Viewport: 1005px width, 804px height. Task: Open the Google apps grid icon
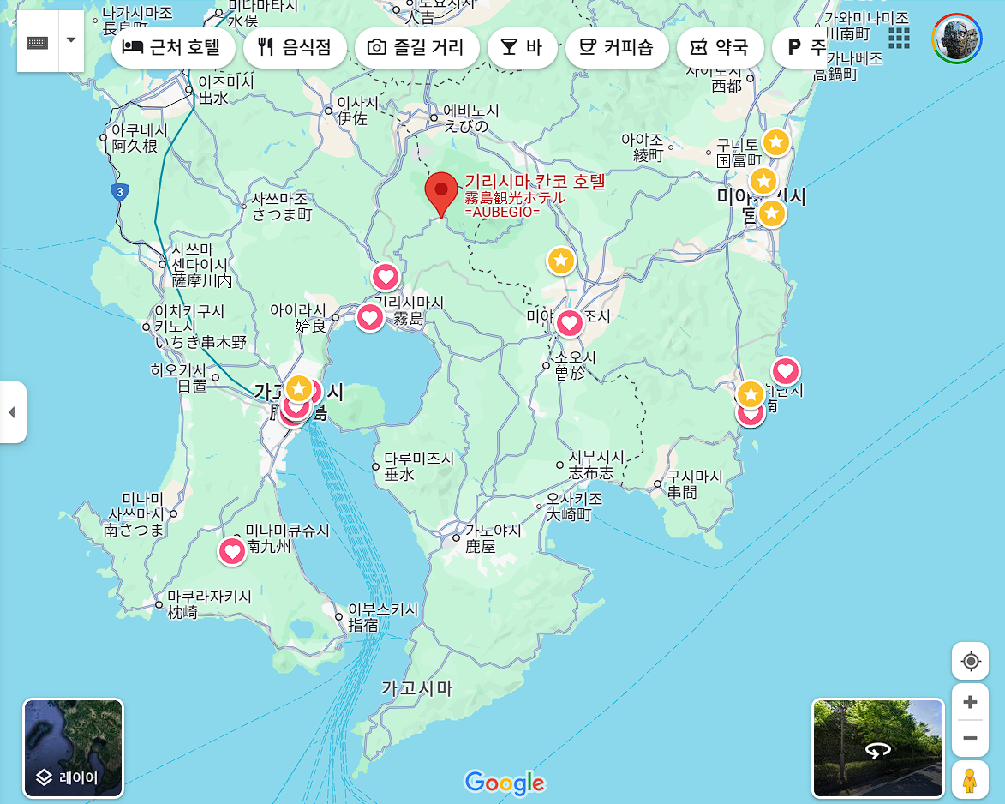click(x=899, y=38)
